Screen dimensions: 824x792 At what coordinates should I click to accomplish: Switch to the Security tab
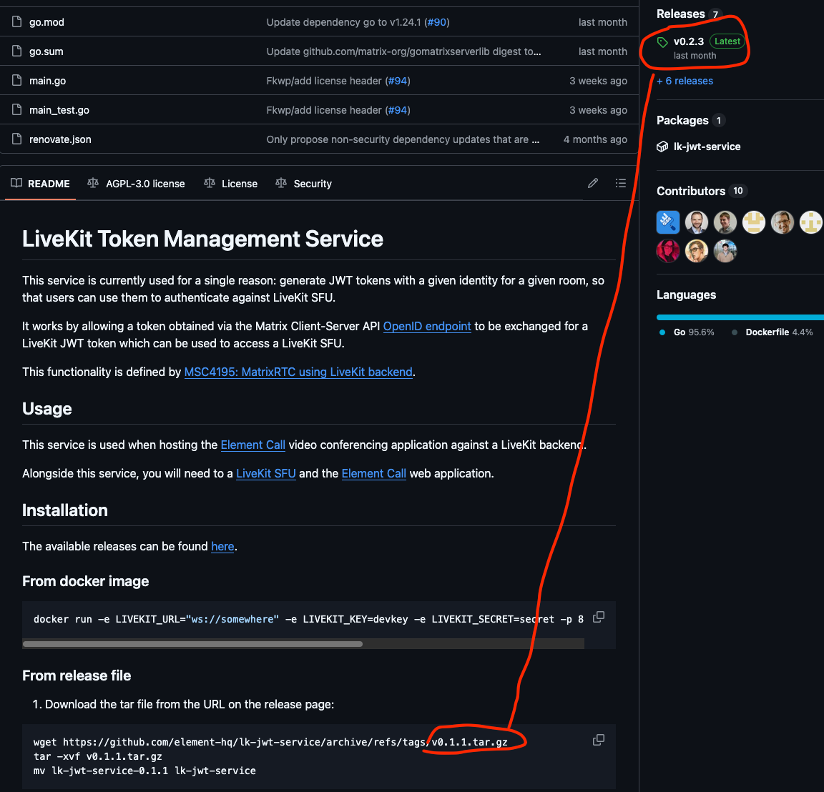(x=304, y=184)
